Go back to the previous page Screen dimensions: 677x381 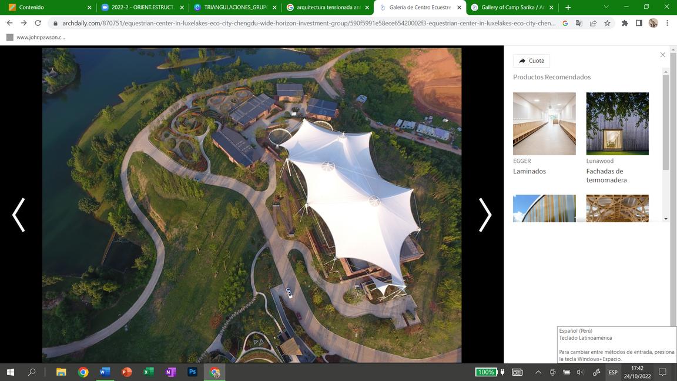pyautogui.click(x=9, y=23)
